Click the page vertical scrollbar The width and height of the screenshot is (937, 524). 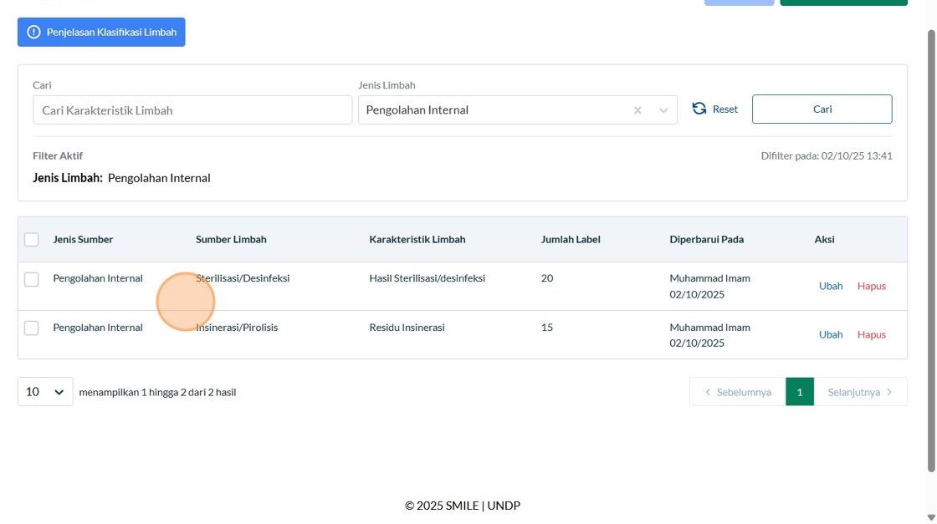(x=931, y=251)
